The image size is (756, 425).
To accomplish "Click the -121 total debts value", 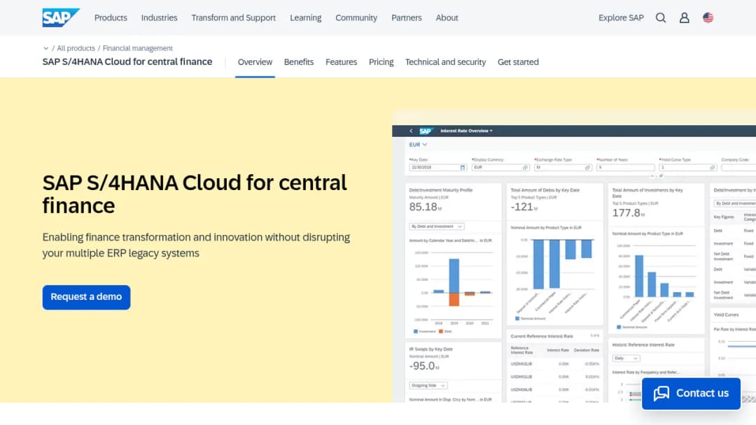I will pos(524,207).
